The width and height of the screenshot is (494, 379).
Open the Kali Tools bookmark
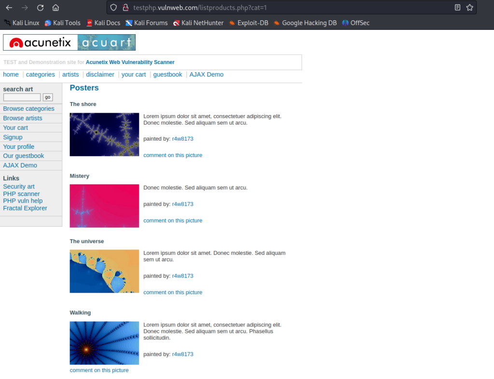click(62, 23)
